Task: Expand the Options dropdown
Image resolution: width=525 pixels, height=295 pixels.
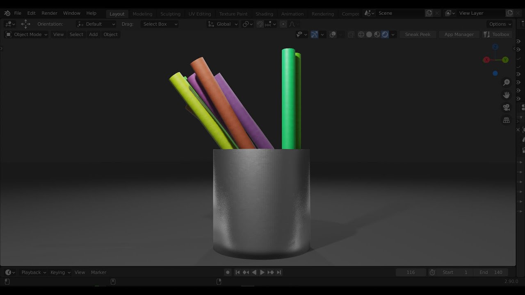Action: (x=500, y=24)
